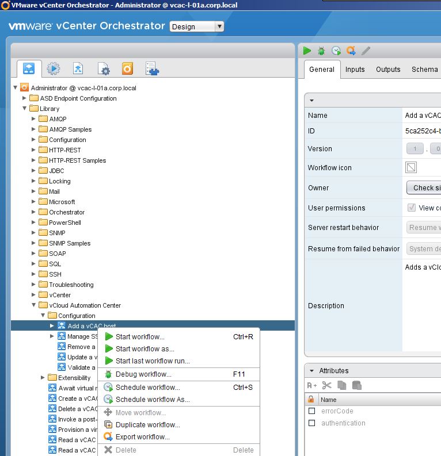Screen dimensions: 441x456
Task: Expand the Manage SS workflow arrow
Action: point(52,336)
